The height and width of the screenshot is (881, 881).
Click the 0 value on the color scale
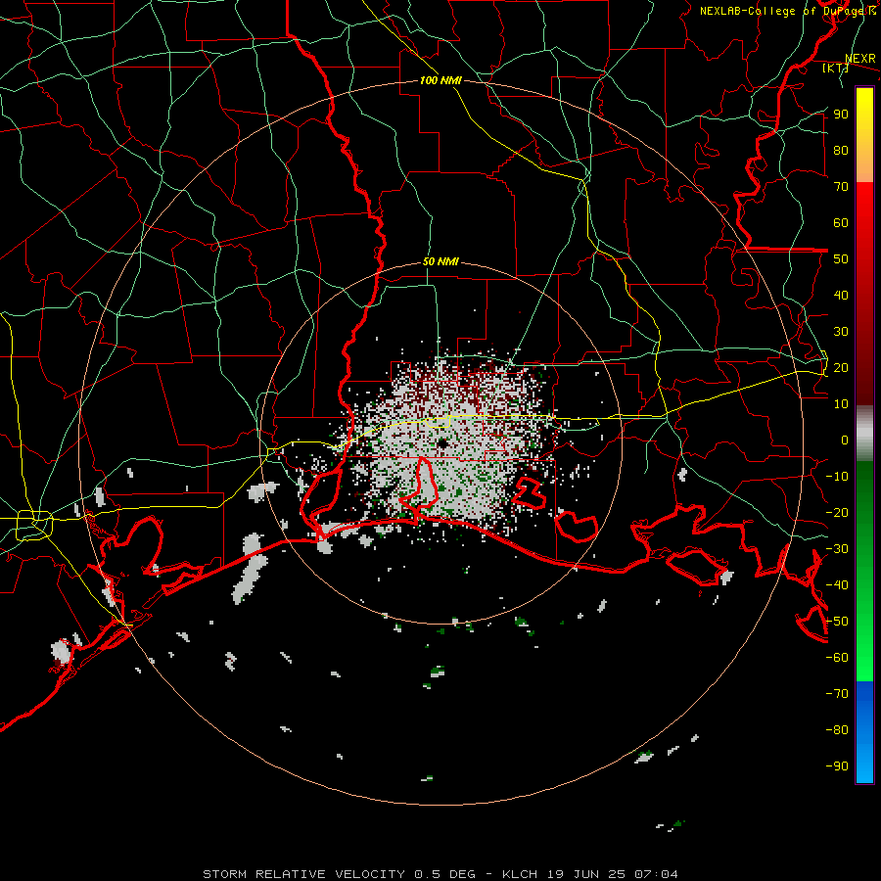(845, 440)
